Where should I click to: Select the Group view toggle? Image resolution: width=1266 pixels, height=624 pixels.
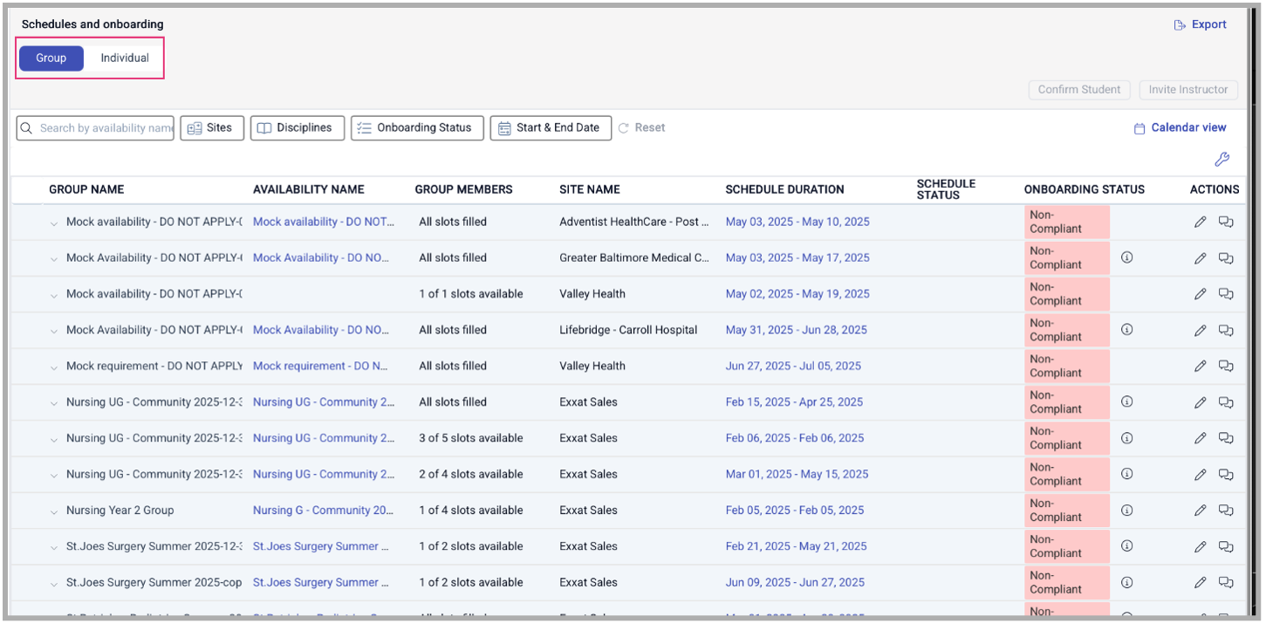tap(51, 58)
